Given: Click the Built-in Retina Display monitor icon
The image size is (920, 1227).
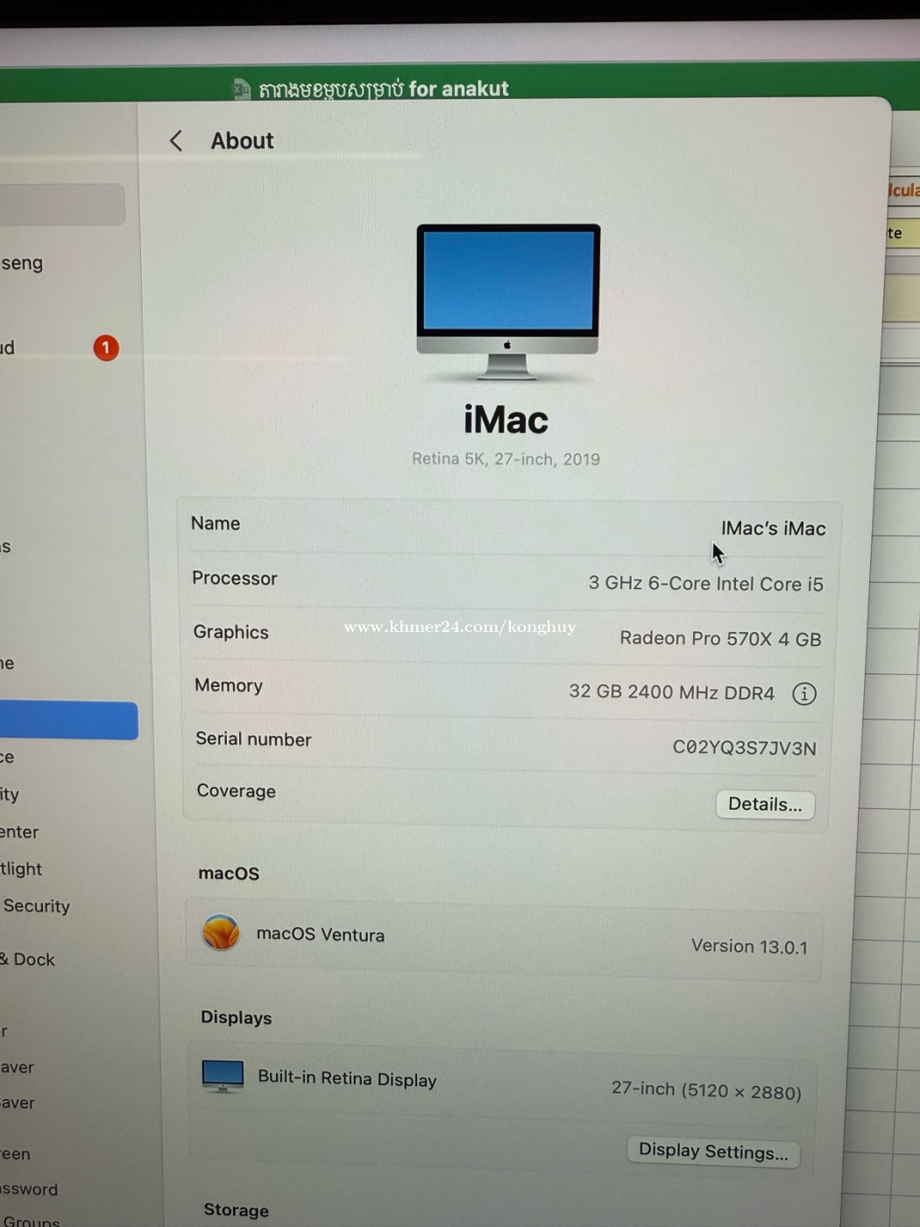Looking at the screenshot, I should (223, 1075).
